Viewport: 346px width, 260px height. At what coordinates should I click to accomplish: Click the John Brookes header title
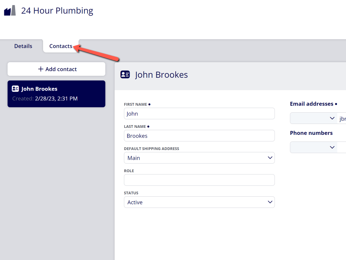click(x=161, y=75)
